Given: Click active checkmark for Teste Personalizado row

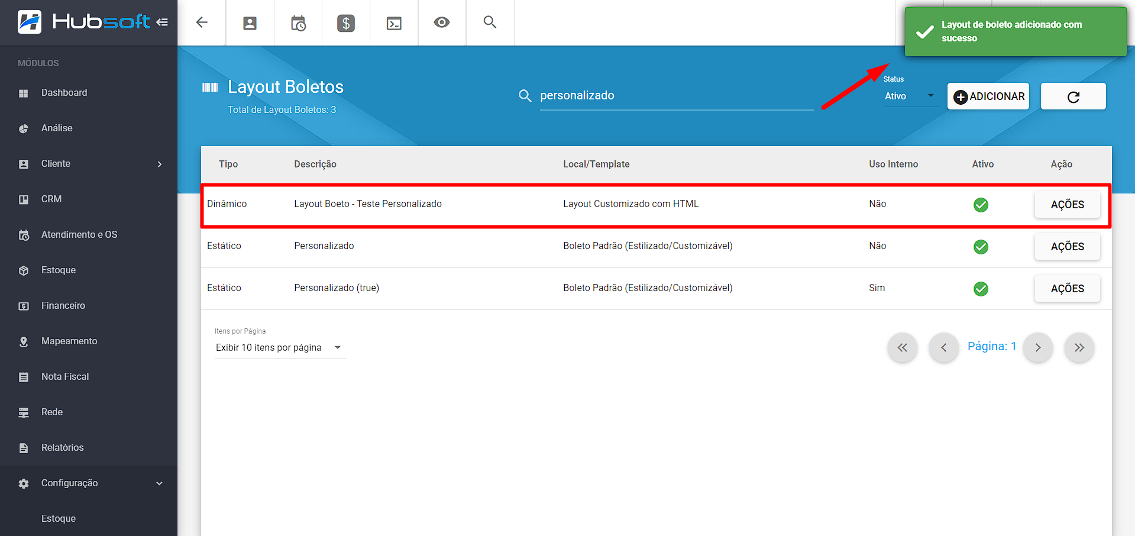Looking at the screenshot, I should (x=981, y=205).
